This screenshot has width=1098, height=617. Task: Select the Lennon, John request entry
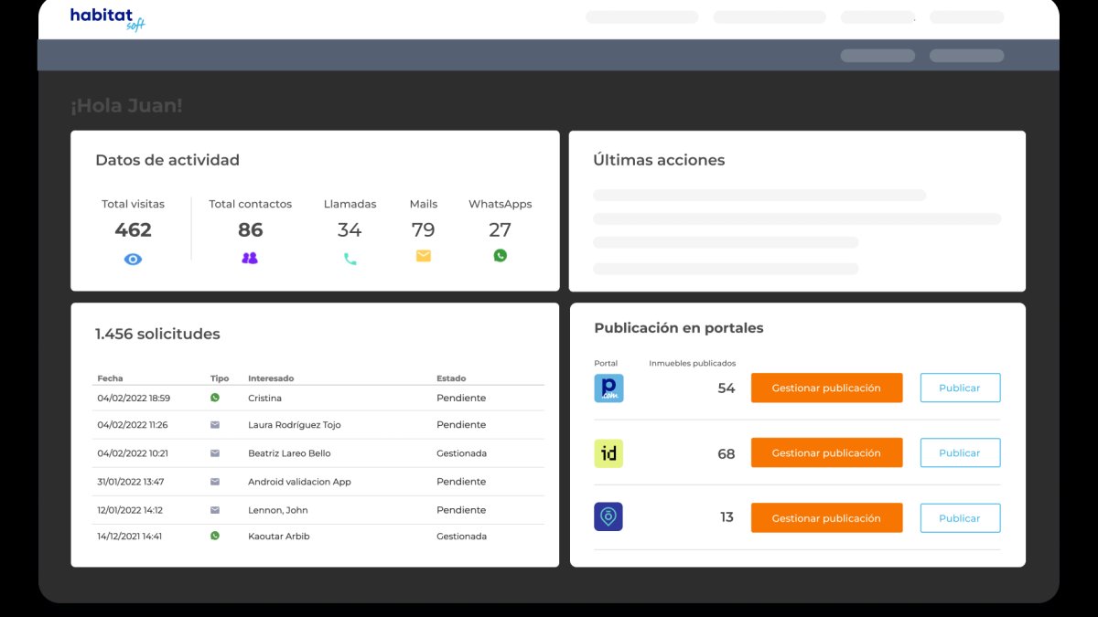click(278, 510)
